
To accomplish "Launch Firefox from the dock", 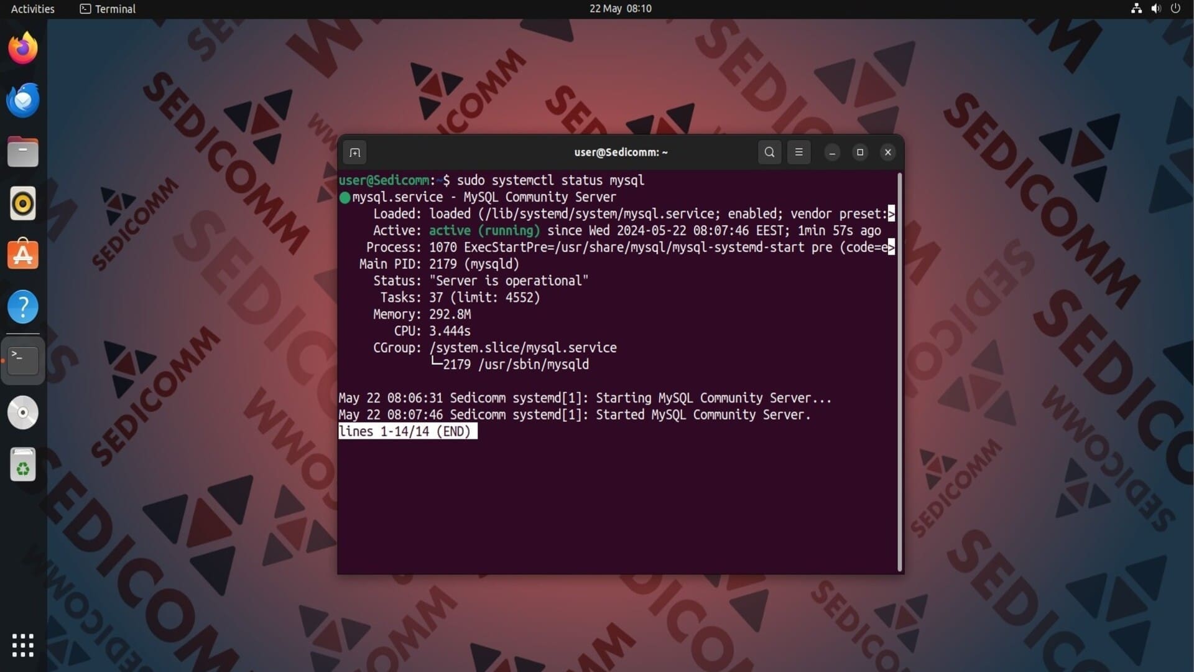I will pyautogui.click(x=23, y=48).
